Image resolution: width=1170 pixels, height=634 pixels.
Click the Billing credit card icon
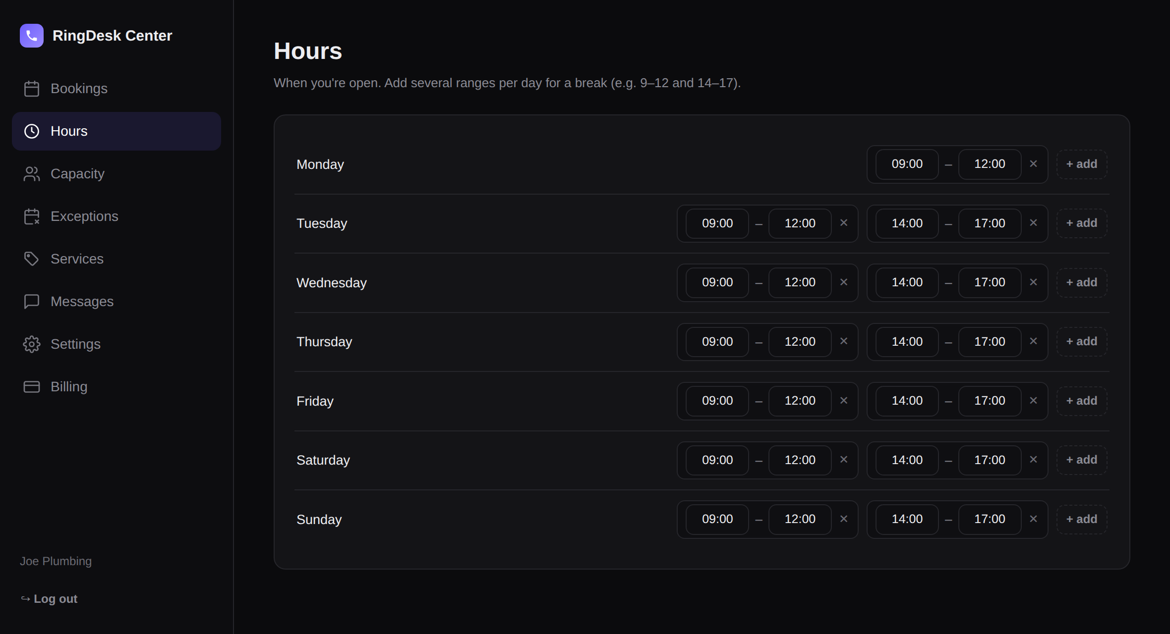pyautogui.click(x=32, y=387)
